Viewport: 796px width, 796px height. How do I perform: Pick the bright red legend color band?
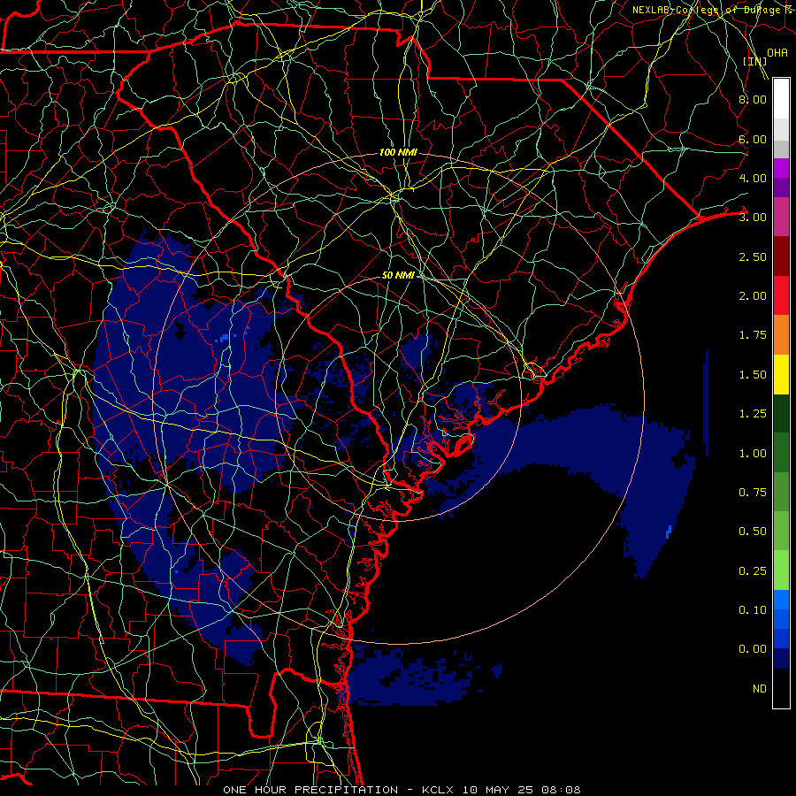781,296
